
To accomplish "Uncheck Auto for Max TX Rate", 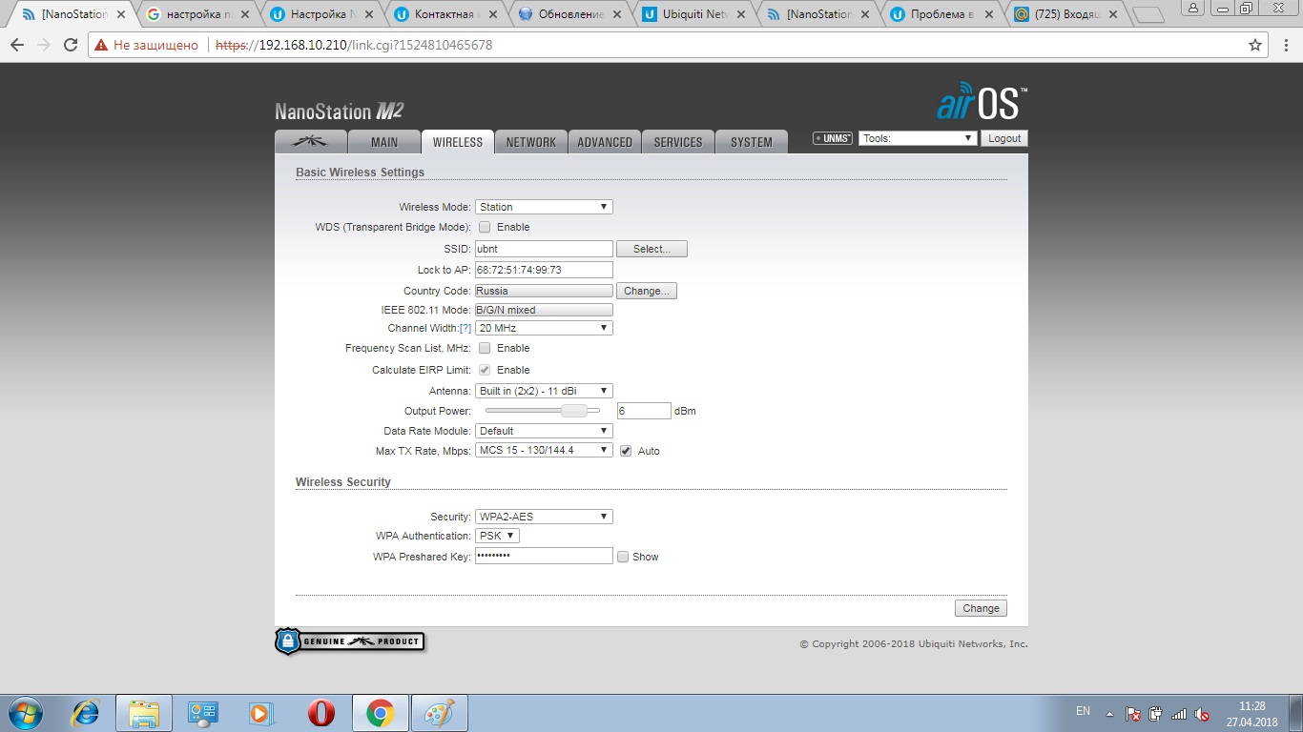I will point(626,451).
